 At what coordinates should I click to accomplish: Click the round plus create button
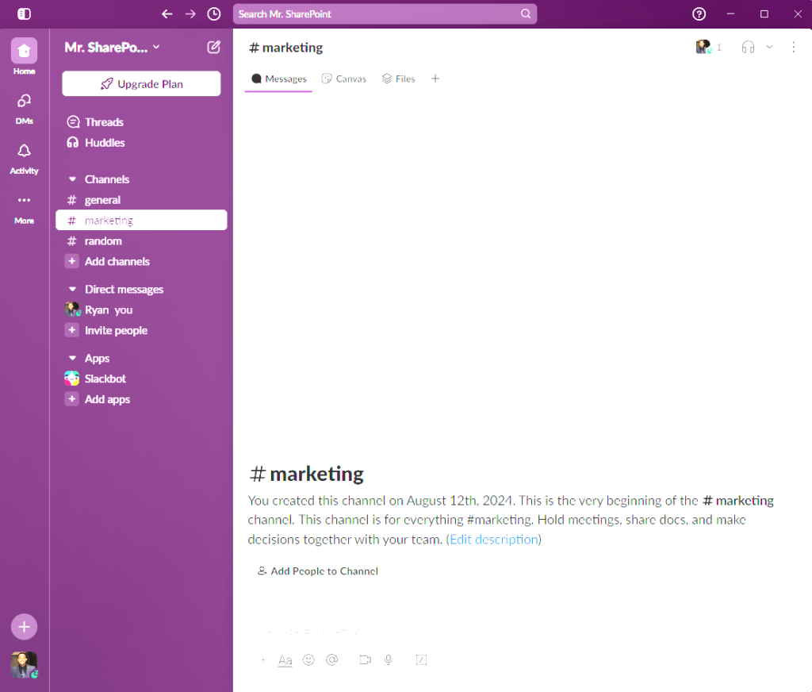tap(24, 627)
